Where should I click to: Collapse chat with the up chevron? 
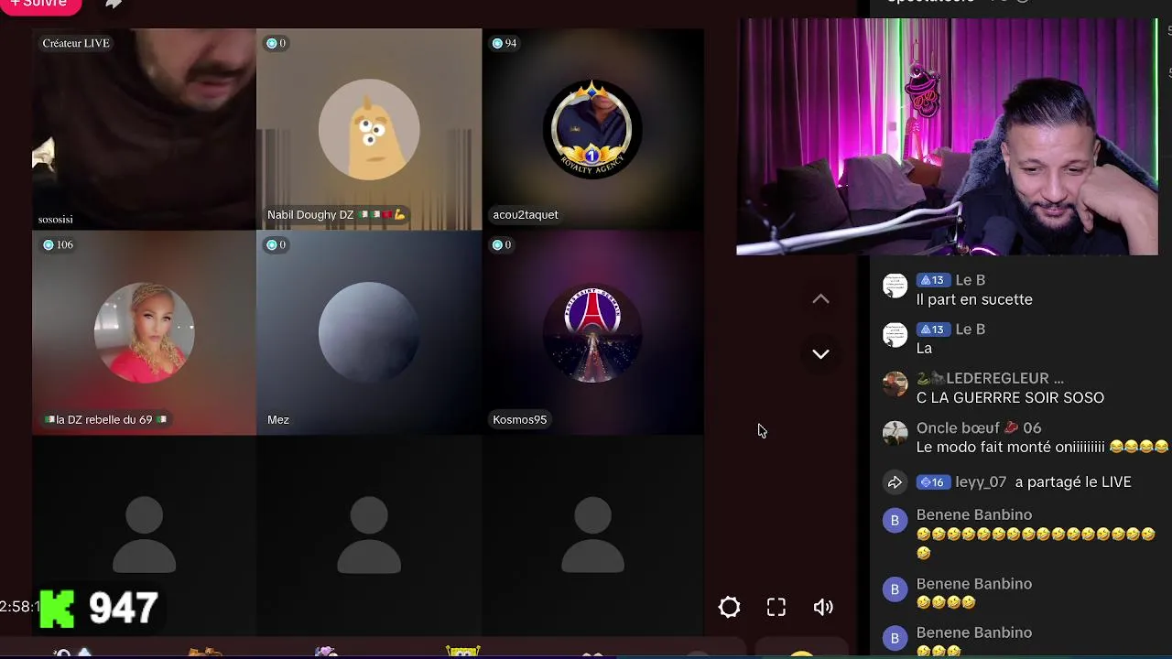coord(820,299)
